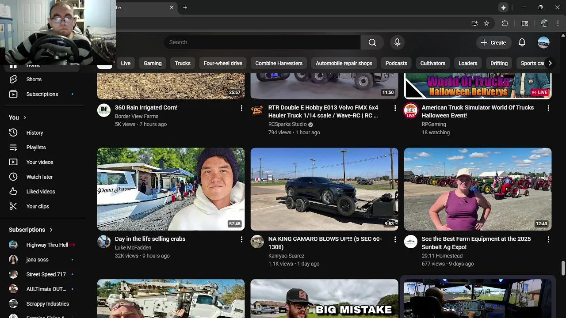566x318 pixels.
Task: Open the Border View Farms channel avatar
Action: pyautogui.click(x=104, y=110)
